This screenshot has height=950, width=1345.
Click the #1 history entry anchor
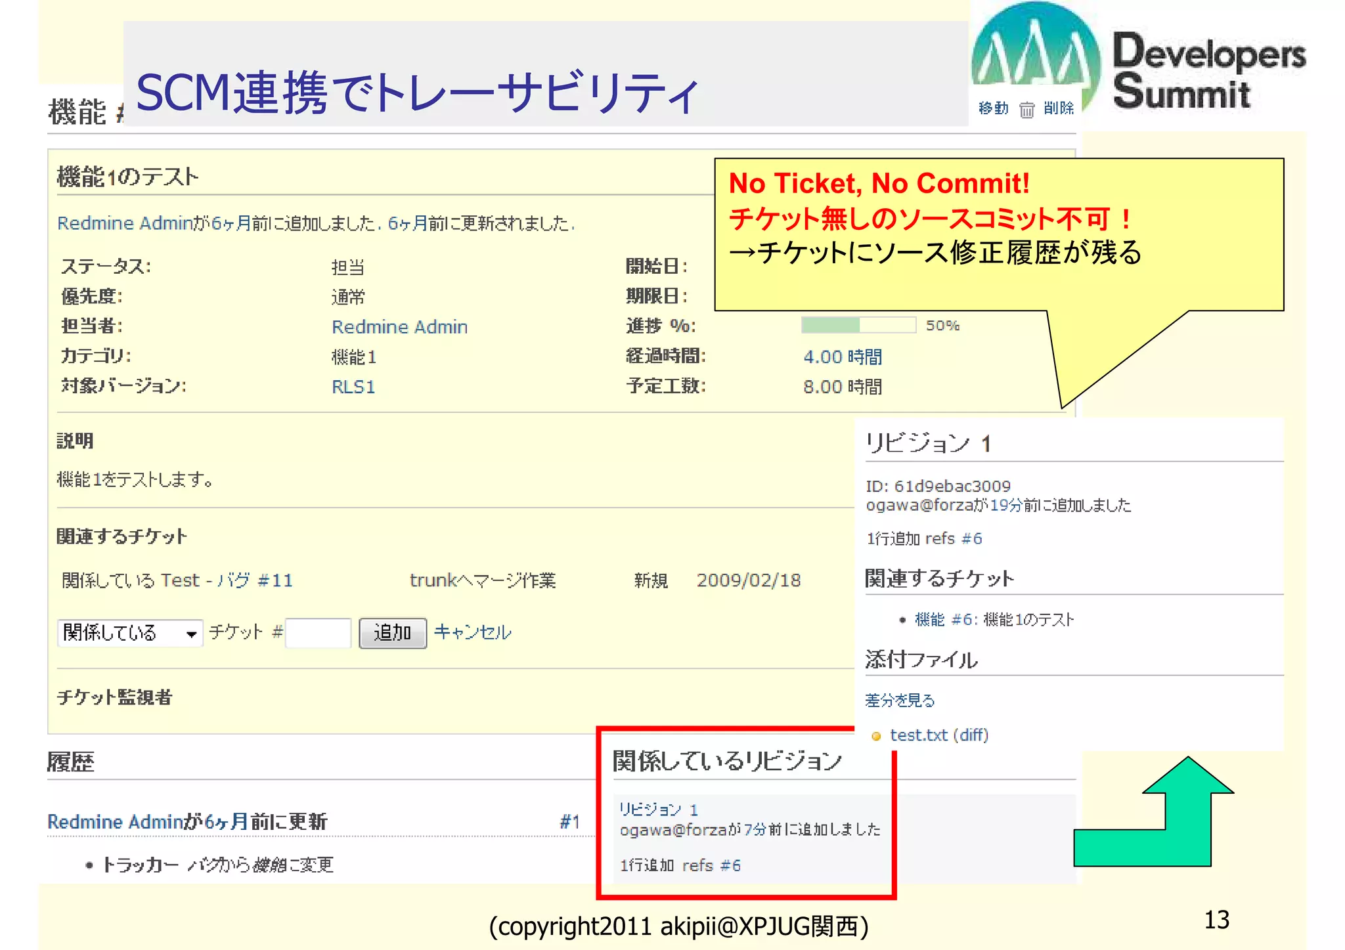coord(569,821)
